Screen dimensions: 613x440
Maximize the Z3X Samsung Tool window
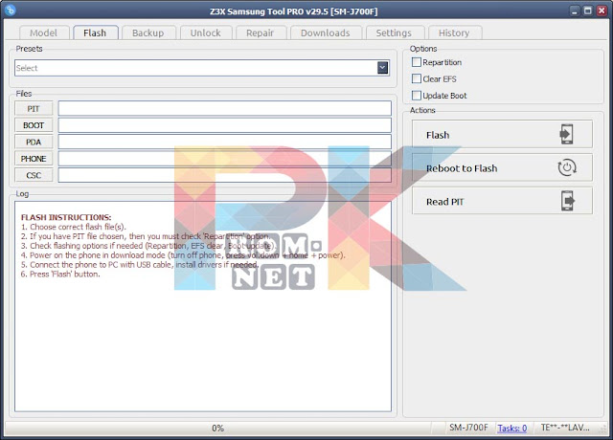tap(588, 11)
